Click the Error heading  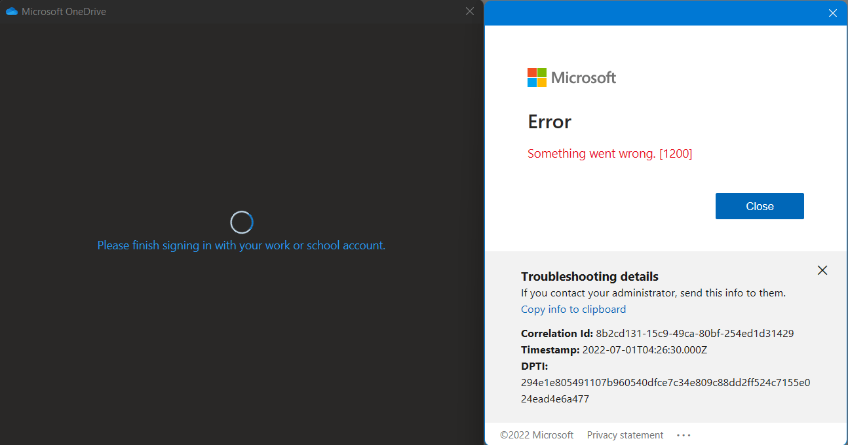[549, 122]
